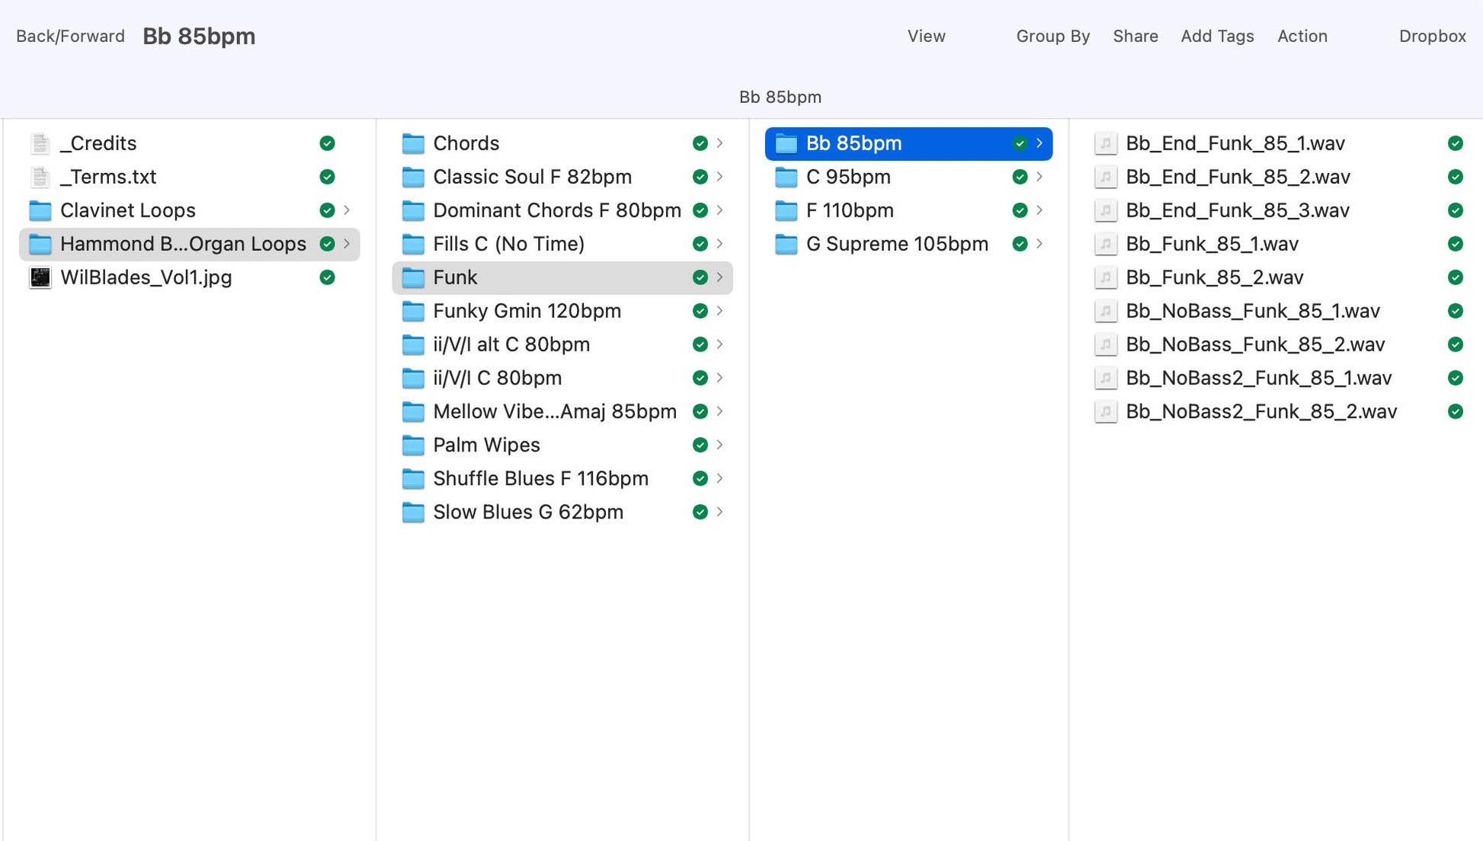Click the _Terms.txt document icon
The height and width of the screenshot is (841, 1483).
coord(40,177)
